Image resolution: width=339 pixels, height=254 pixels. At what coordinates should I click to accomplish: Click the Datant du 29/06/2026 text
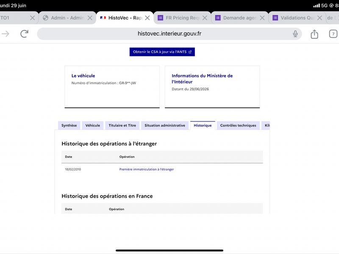[x=190, y=89]
